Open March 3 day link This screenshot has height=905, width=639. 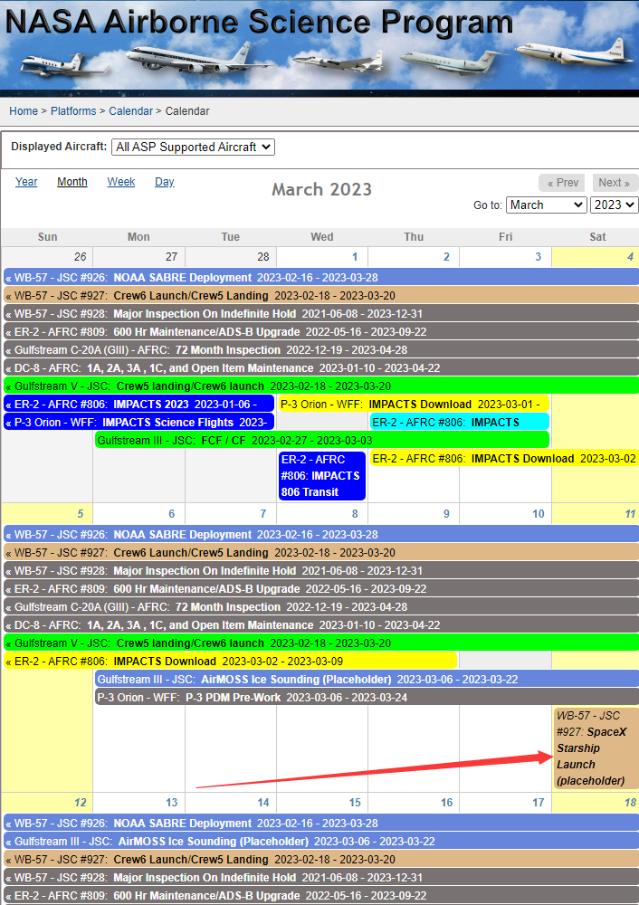pyautogui.click(x=538, y=257)
